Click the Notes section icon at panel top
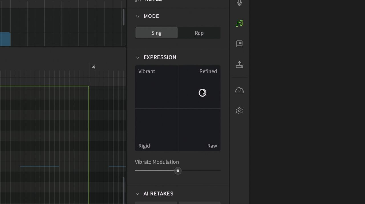The width and height of the screenshot is (365, 204). click(138, 1)
